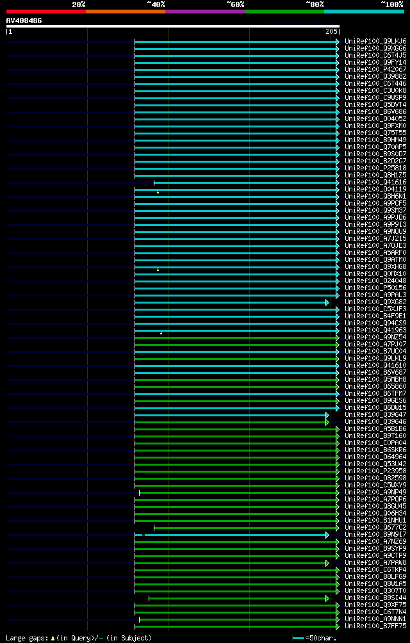Click the green alignment bar of UniRef100_A9NP49
Image resolution: width=410 pixels, height=643 pixels.
(x=238, y=492)
